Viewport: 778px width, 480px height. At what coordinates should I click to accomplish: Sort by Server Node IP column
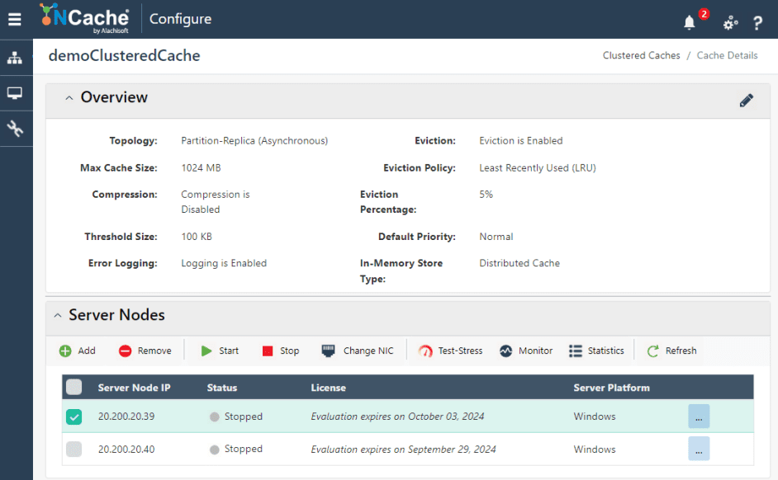[x=134, y=388]
